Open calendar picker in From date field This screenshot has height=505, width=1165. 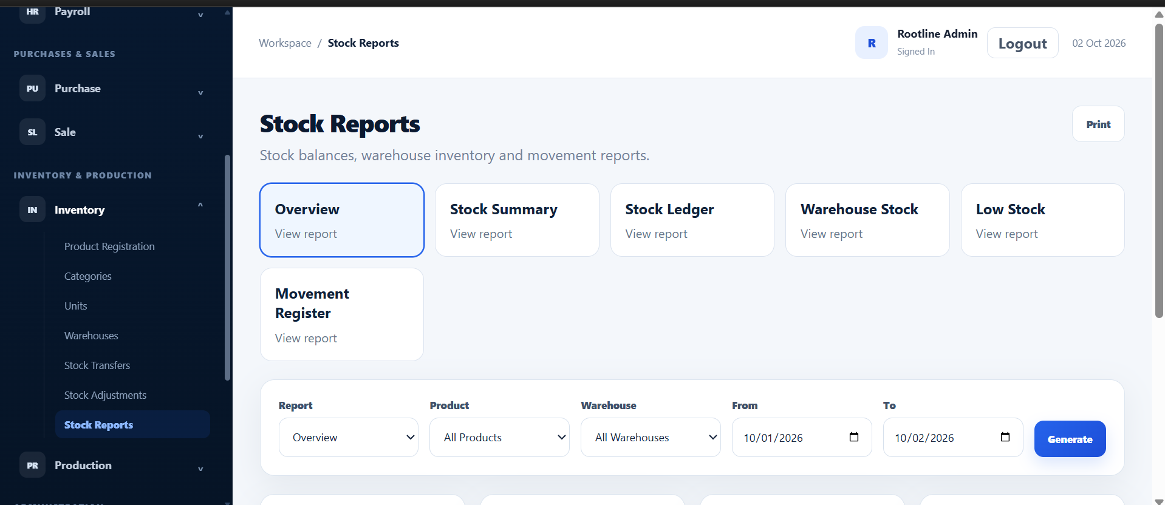point(853,437)
